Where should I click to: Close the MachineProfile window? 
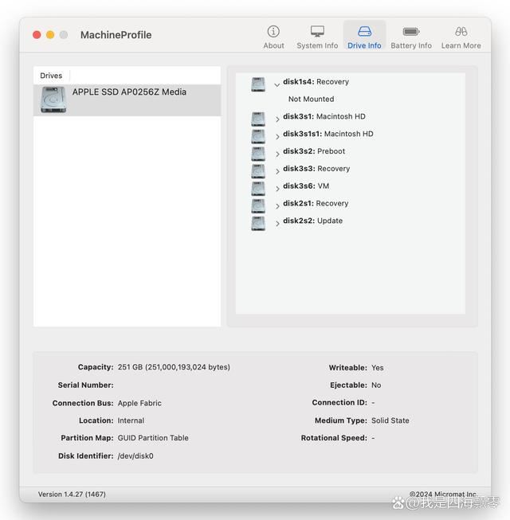point(37,35)
